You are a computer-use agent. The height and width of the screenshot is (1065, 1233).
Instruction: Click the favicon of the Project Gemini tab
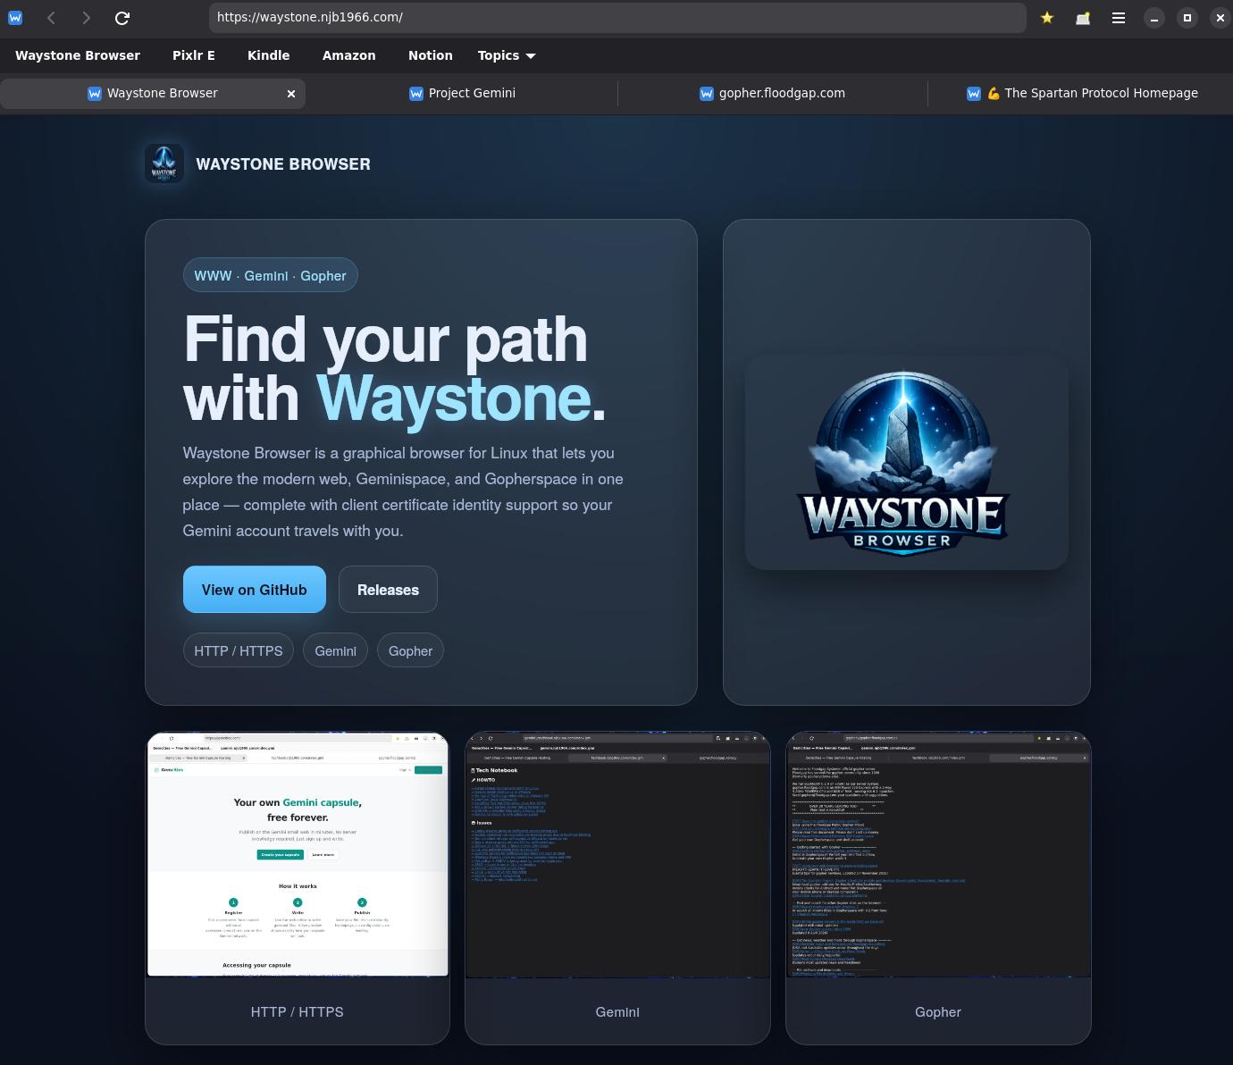[x=415, y=93]
